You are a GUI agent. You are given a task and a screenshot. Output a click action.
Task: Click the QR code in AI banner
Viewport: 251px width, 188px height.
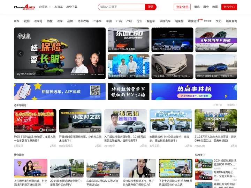tap(95, 91)
